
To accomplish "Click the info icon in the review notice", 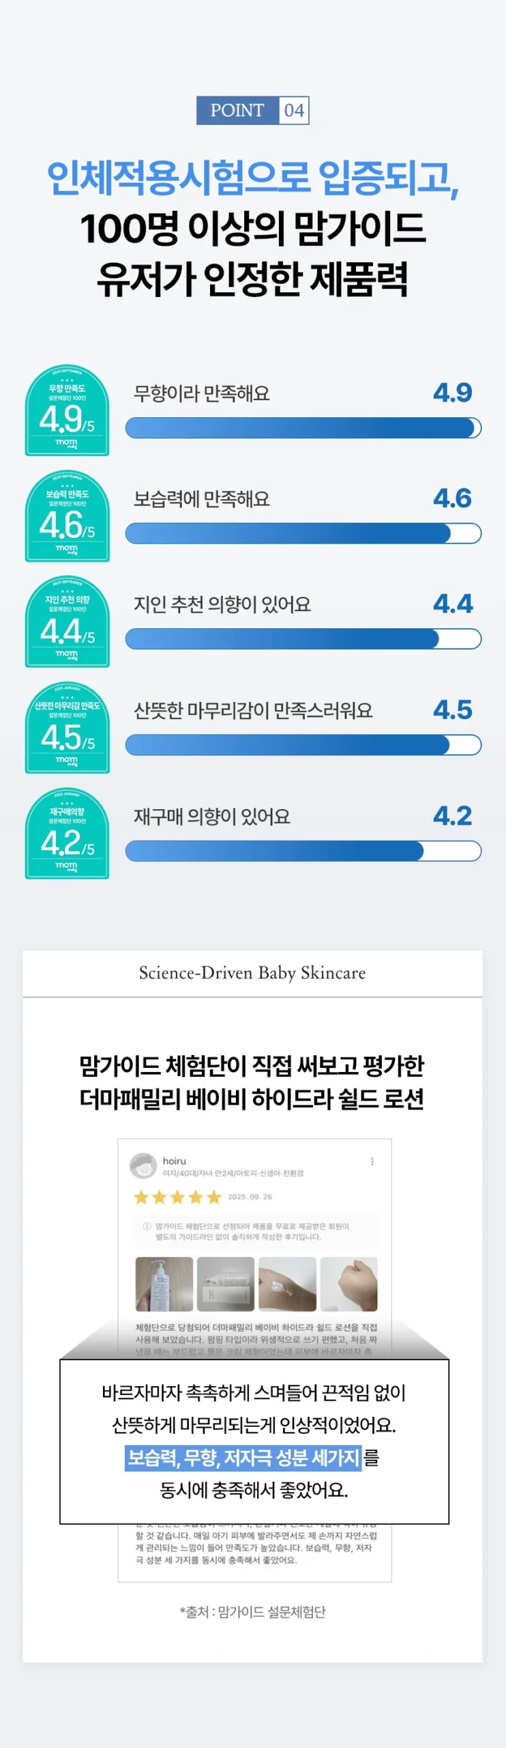I will click(147, 1226).
